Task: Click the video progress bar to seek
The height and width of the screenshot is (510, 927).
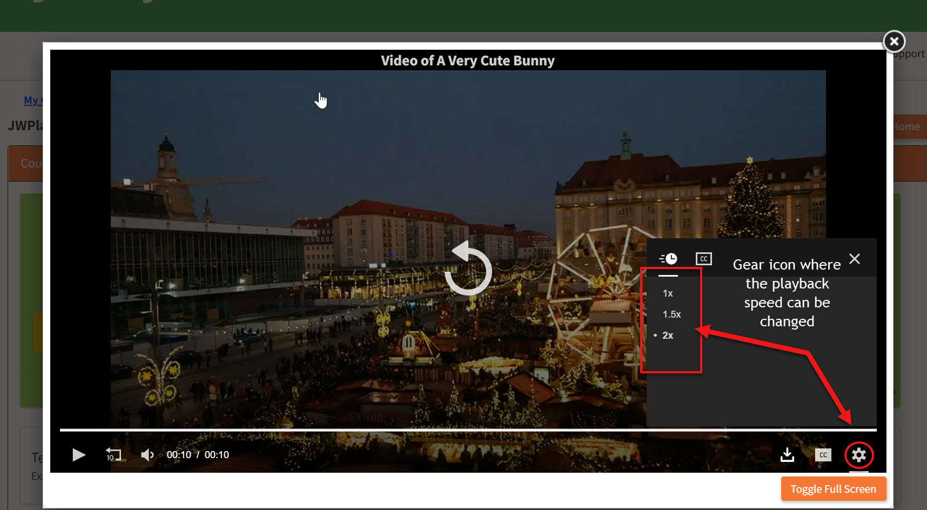Action: click(468, 430)
